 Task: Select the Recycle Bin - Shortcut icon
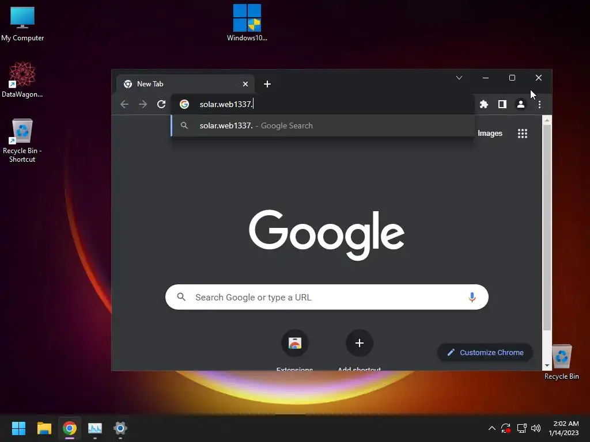22,141
